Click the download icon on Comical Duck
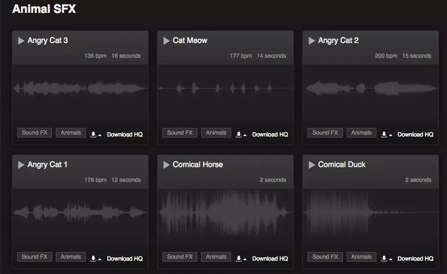The height and width of the screenshot is (274, 447). (x=384, y=259)
